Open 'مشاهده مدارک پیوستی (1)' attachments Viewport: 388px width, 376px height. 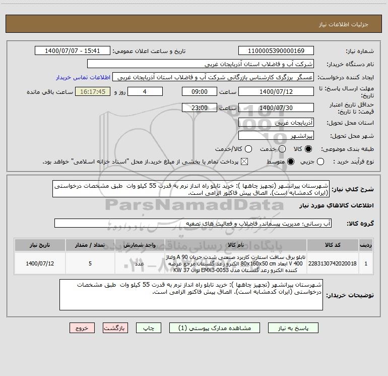215,328
